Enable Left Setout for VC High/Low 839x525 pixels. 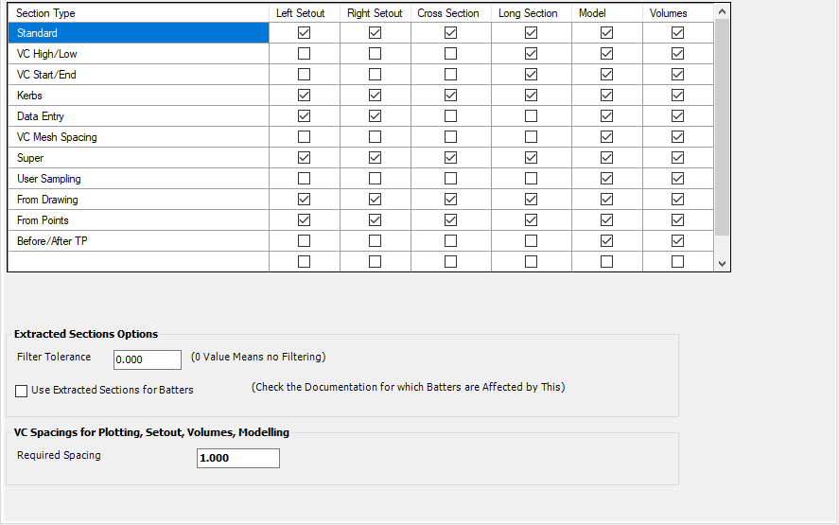304,54
